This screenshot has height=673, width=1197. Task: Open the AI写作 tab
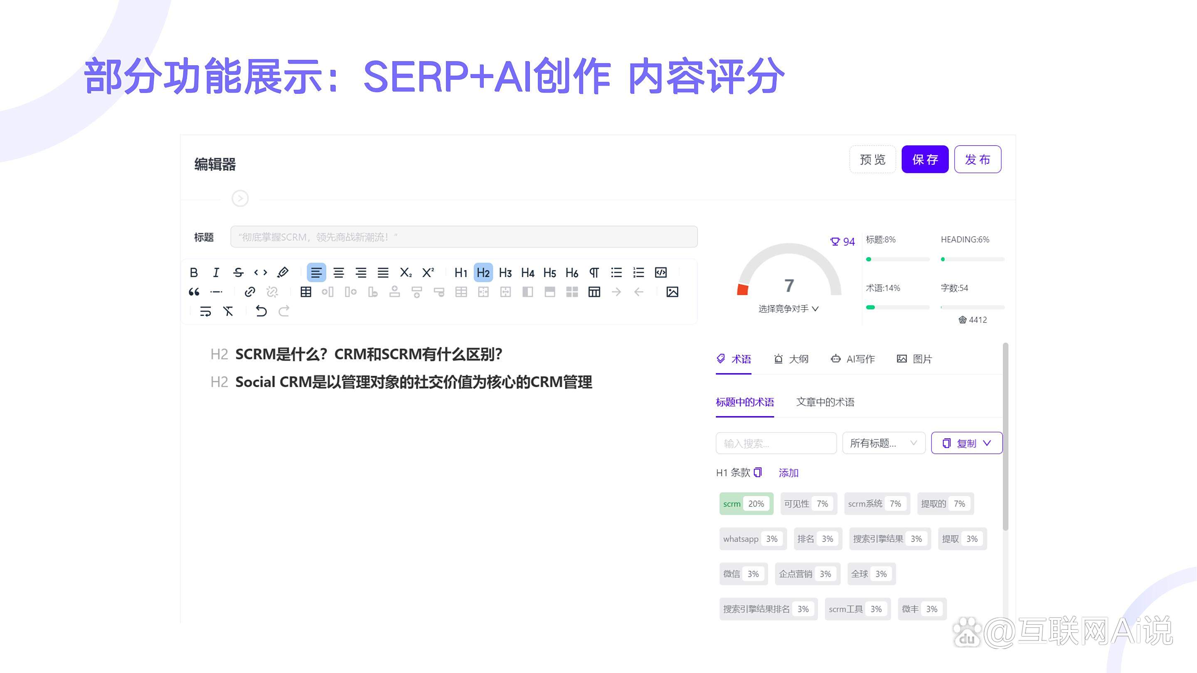pyautogui.click(x=853, y=359)
